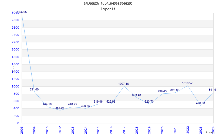Image resolution: width=216 pixels, height=135 pixels.
Task: Click y-axis value 1800
Action: point(15,57)
